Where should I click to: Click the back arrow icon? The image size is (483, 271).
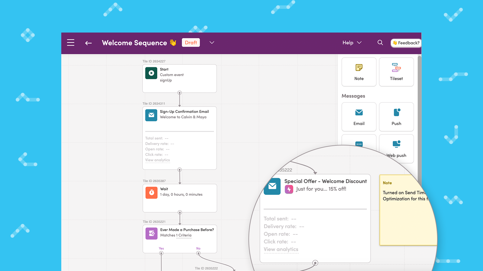point(88,43)
